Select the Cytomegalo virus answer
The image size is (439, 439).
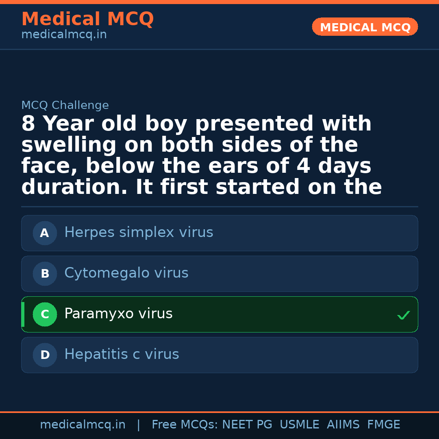(126, 273)
